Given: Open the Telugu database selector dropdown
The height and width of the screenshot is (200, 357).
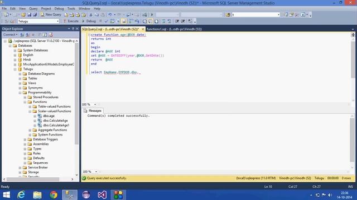Looking at the screenshot, I should pos(57,21).
